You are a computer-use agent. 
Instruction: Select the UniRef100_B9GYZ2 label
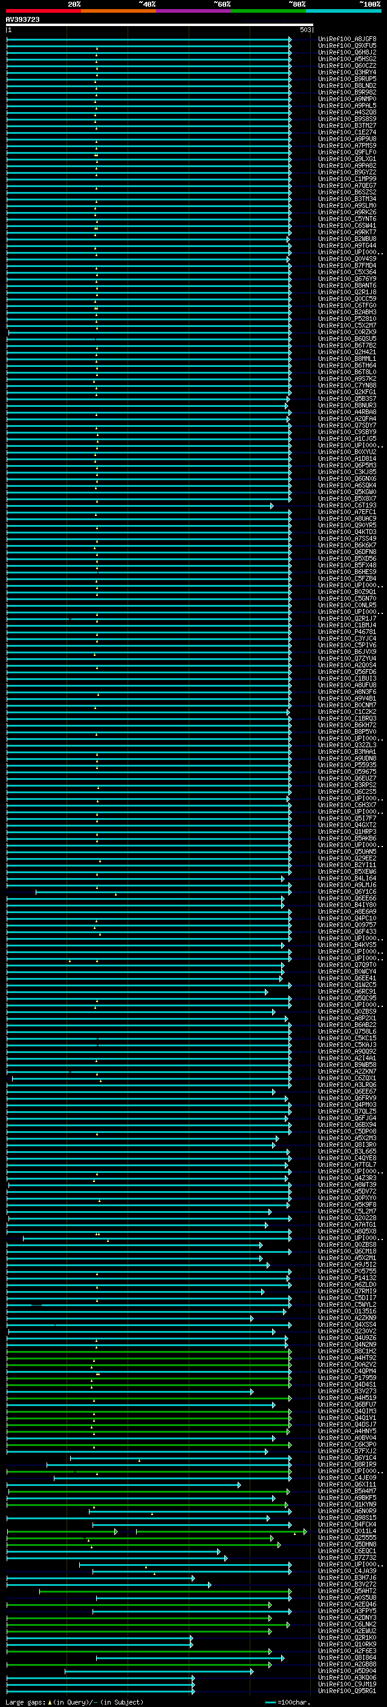(347, 173)
